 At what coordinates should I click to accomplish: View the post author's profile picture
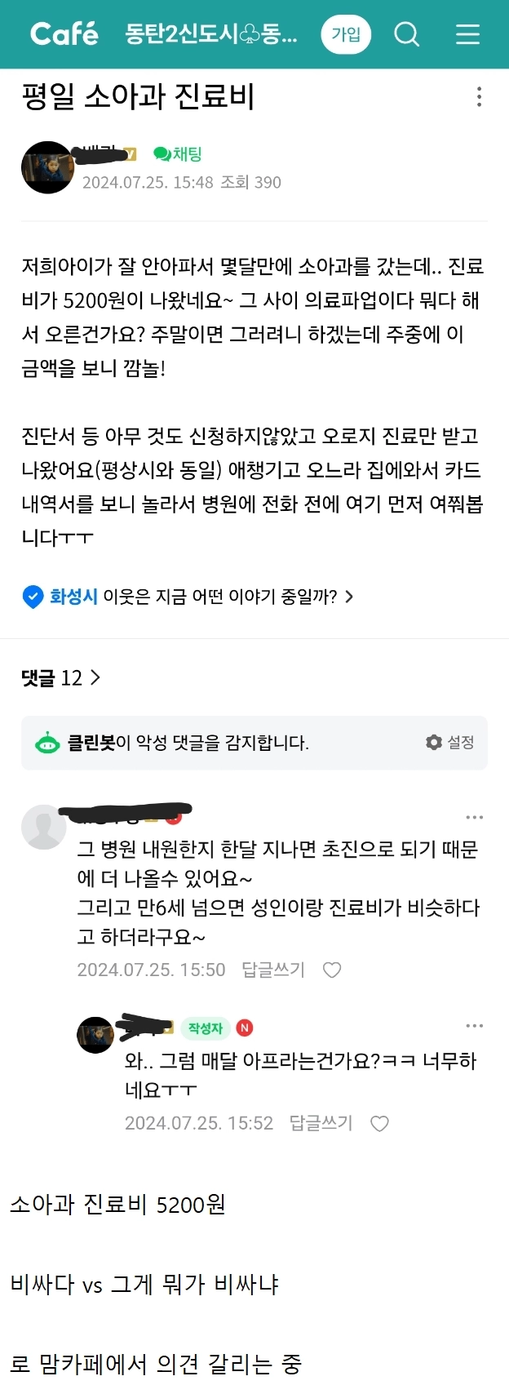(47, 167)
